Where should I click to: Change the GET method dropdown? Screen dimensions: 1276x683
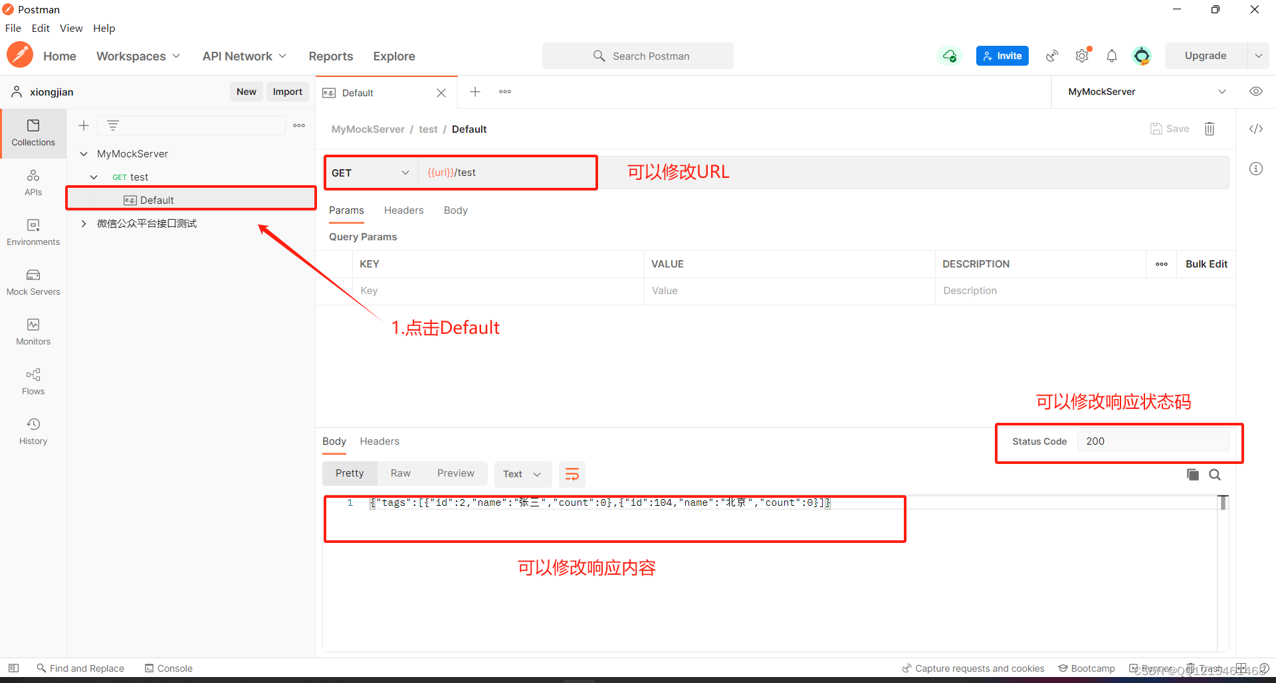coord(371,173)
